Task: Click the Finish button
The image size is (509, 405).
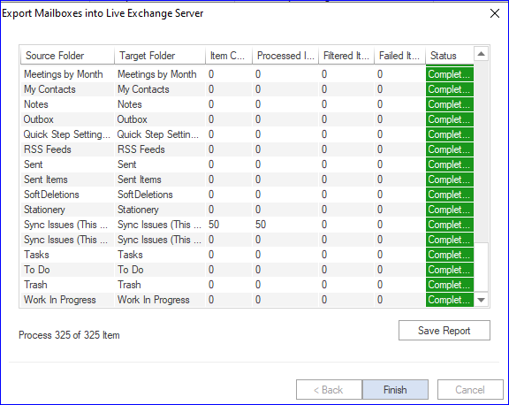Action: pos(395,389)
